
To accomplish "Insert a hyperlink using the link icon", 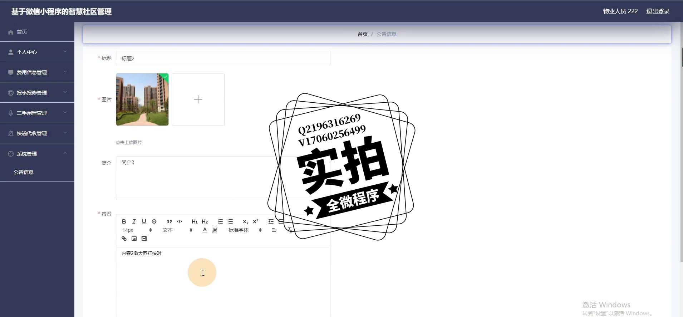I will (124, 239).
